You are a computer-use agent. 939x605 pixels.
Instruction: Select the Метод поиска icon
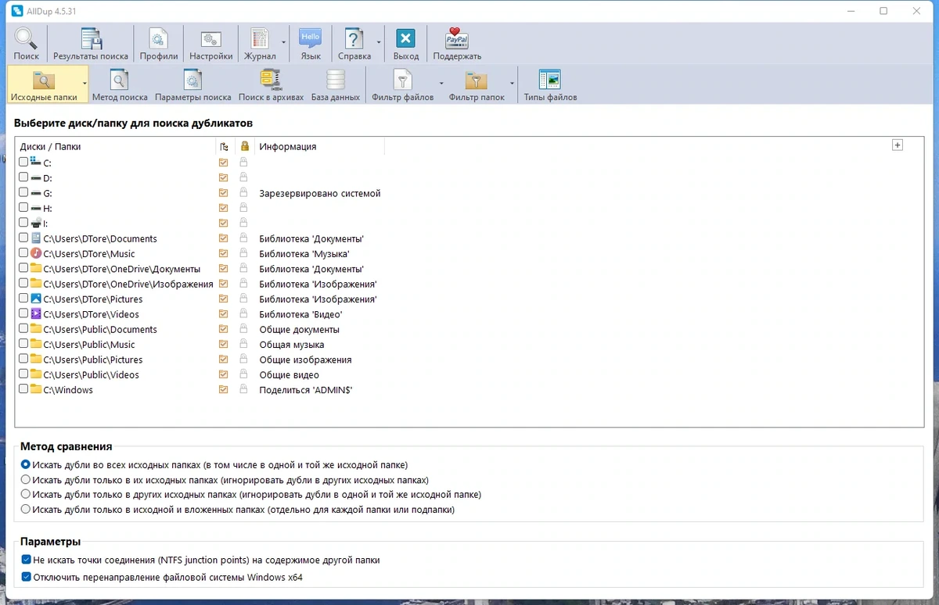pyautogui.click(x=120, y=84)
